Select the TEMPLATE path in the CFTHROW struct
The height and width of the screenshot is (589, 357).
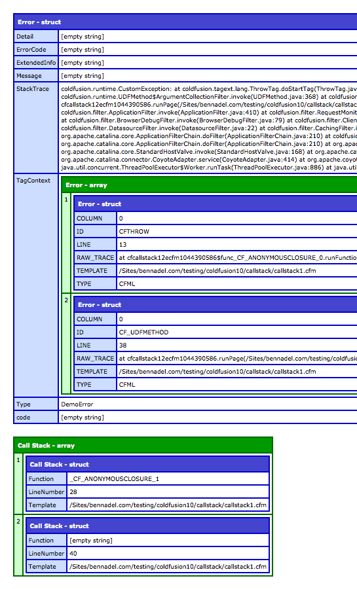(x=217, y=271)
